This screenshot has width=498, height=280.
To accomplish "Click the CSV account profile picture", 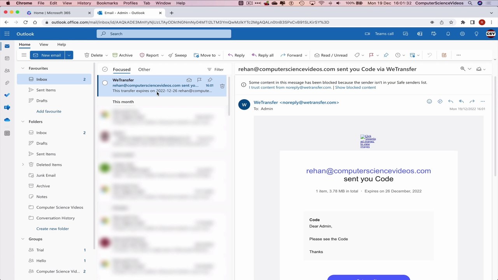I will [x=491, y=34].
